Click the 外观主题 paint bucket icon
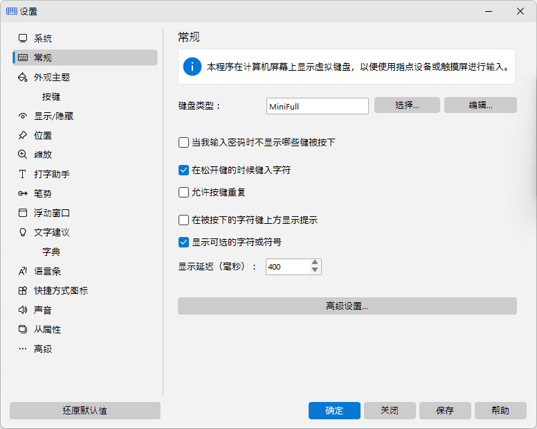 click(x=23, y=77)
